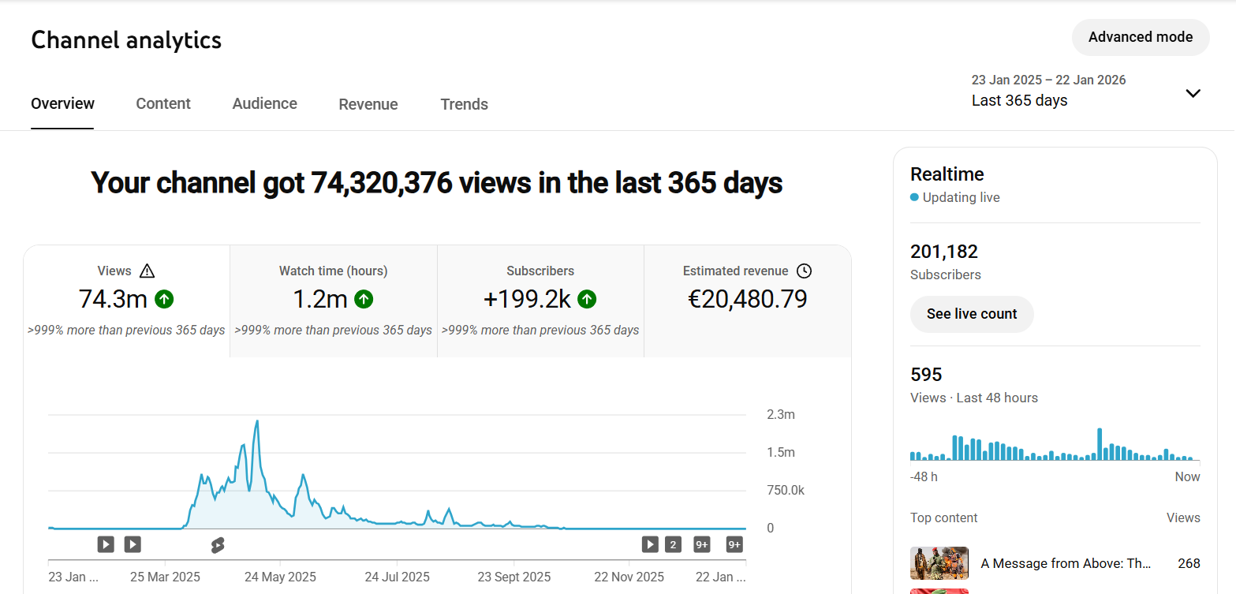Click the leftmost video publish marker under chart
The height and width of the screenshot is (594, 1236).
pos(106,544)
